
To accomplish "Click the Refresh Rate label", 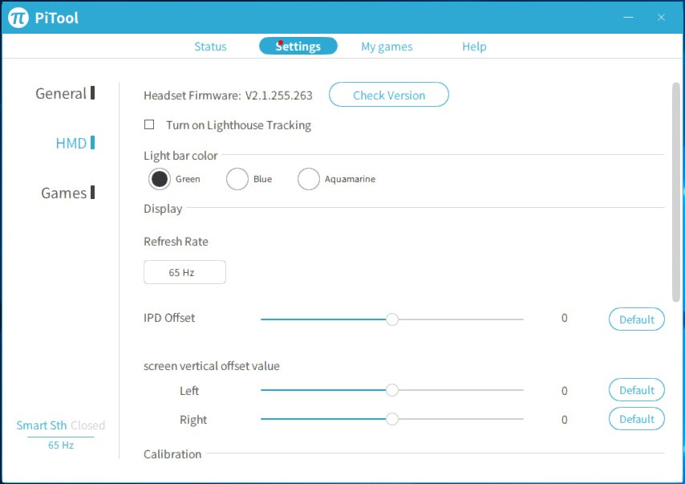I will 176,242.
